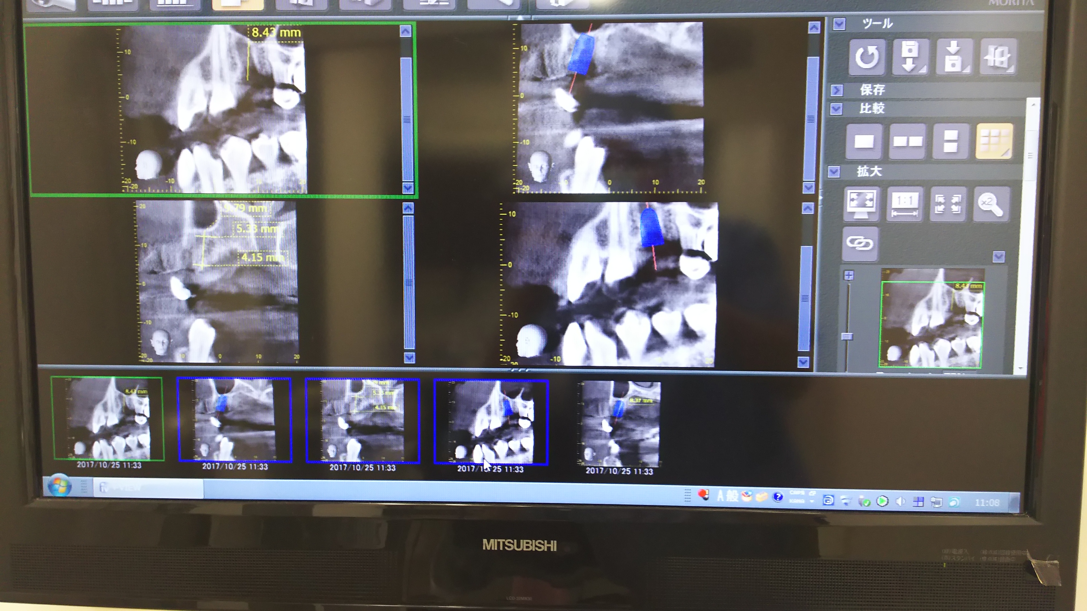The width and height of the screenshot is (1087, 611).
Task: Click the bottom-left pane slice scrollbar thumb
Action: pyautogui.click(x=409, y=283)
